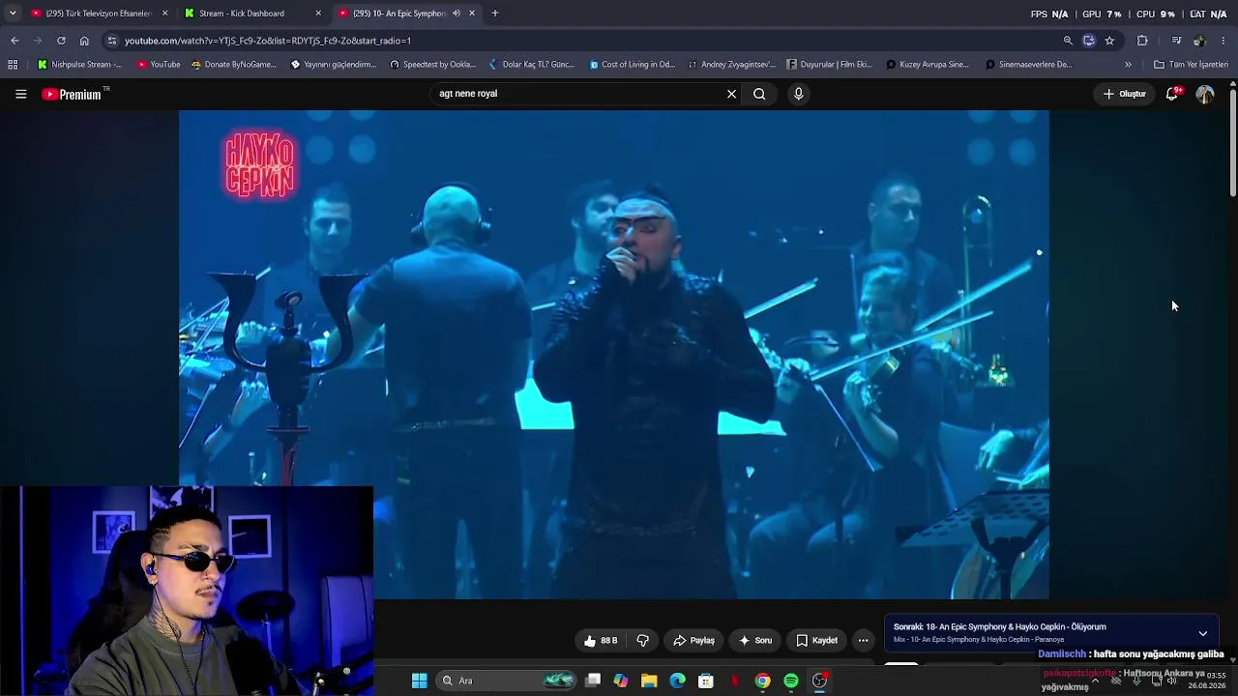Go back to the previous page
This screenshot has width=1238, height=696.
click(x=15, y=41)
